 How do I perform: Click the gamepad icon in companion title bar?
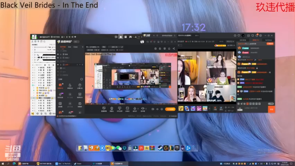pos(131,37)
